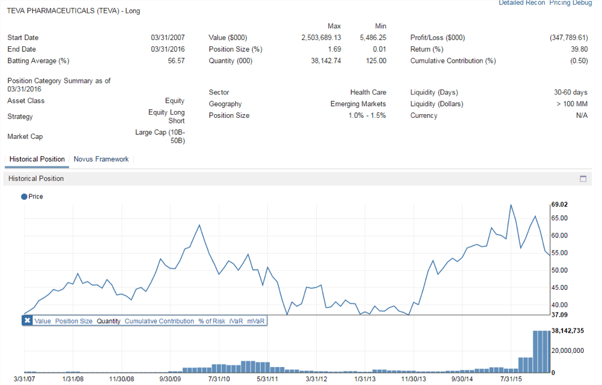This screenshot has width=602, height=385.
Task: Select the Cumulative Contribution chart metric
Action: (159, 321)
